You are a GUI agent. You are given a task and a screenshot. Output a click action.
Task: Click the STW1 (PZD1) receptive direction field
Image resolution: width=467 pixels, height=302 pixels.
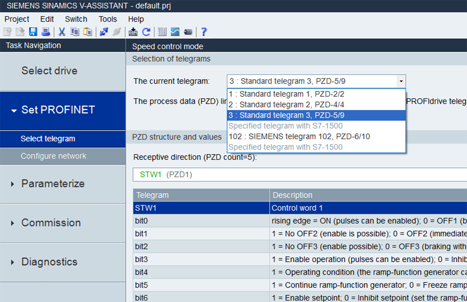300,175
